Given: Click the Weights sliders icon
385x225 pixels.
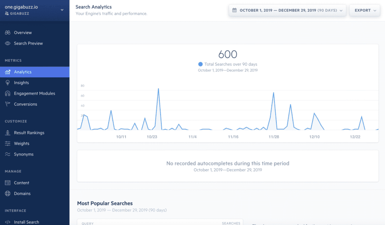Looking at the screenshot, I should [7, 143].
